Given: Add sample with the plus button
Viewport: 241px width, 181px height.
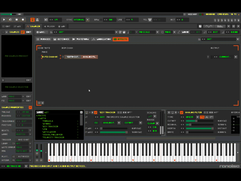Looking at the screenshot, I should (x=6, y=32).
